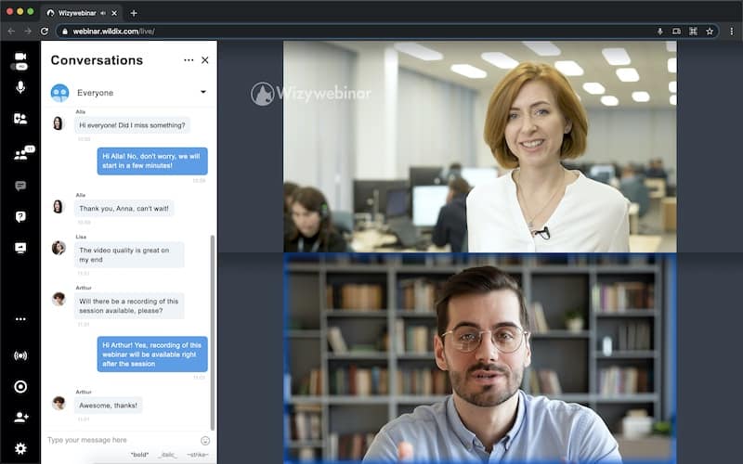The width and height of the screenshot is (743, 464).
Task: Open the chat icon in the sidebar
Action: tap(20, 186)
